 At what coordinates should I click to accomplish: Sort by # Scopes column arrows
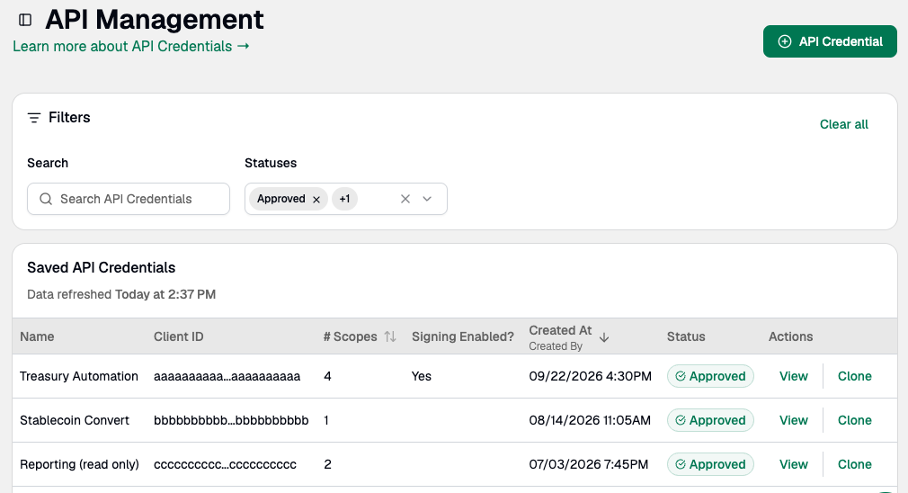coord(390,336)
